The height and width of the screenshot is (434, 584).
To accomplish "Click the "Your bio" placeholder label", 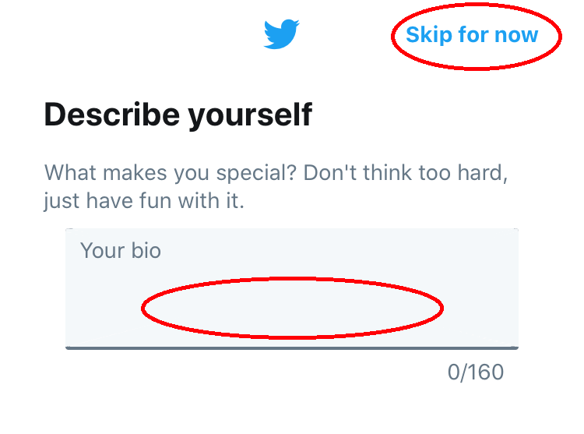I will pyautogui.click(x=120, y=251).
